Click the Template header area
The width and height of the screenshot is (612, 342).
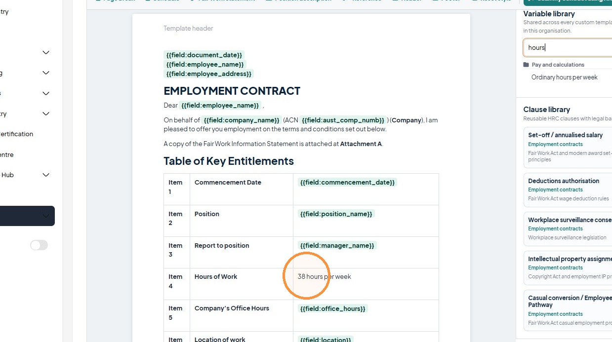click(x=188, y=28)
